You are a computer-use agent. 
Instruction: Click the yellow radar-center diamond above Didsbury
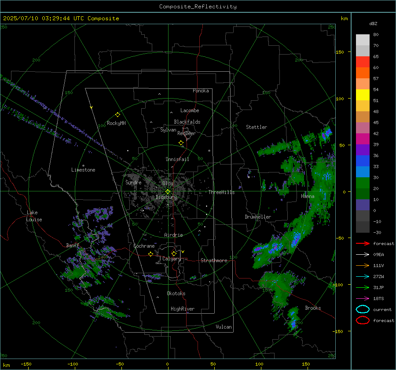[x=168, y=192]
